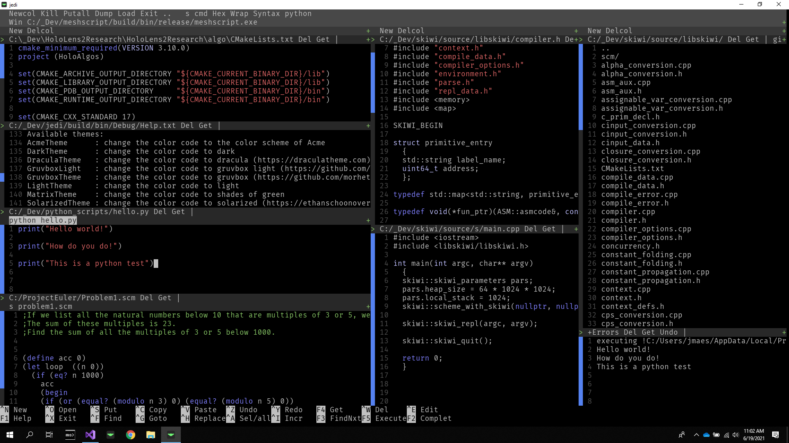
Task: Click Del on the CMakeLists.txt tag line
Action: point(305,39)
